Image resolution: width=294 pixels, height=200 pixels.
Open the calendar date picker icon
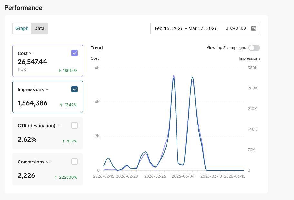tap(254, 28)
